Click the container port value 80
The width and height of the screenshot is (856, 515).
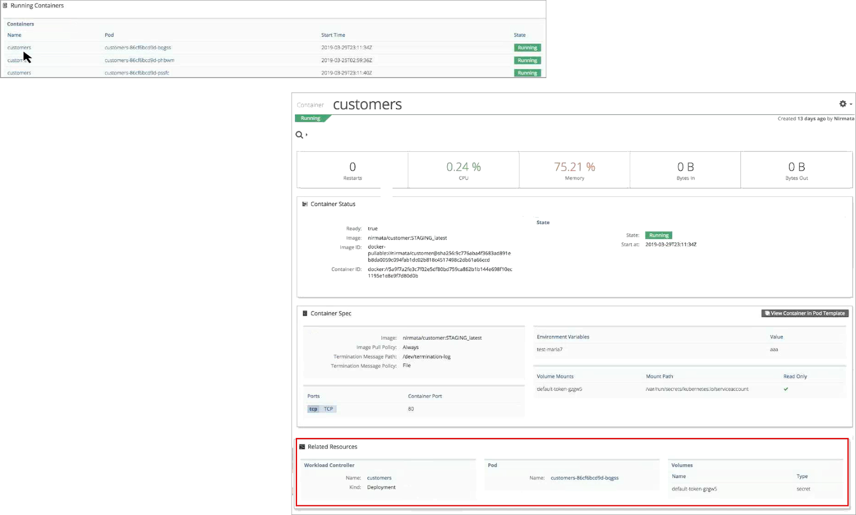point(411,409)
